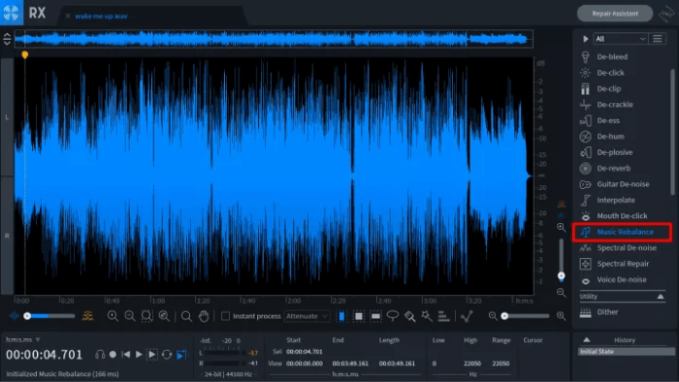
Task: Open the Attenuate mode dropdown
Action: [x=307, y=316]
